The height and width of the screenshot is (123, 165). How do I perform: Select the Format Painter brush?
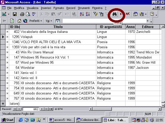click(x=59, y=14)
